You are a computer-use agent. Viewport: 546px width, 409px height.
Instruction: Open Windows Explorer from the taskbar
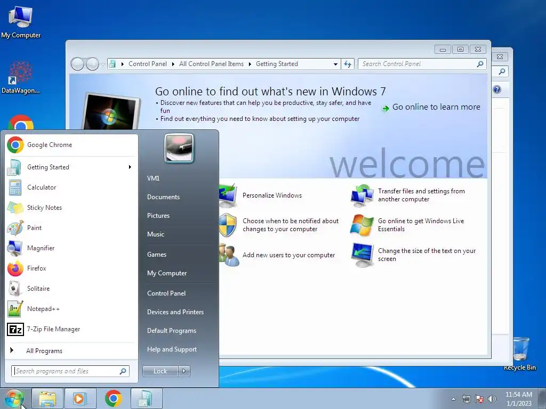[47, 398]
